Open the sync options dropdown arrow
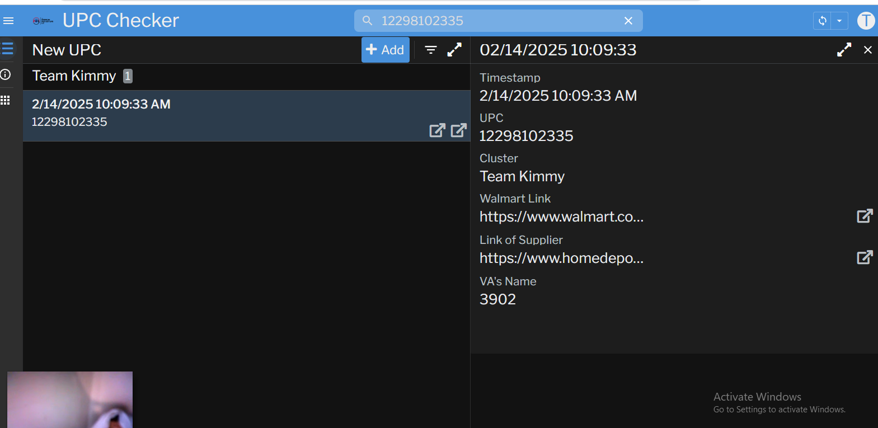The width and height of the screenshot is (878, 428). (x=839, y=21)
